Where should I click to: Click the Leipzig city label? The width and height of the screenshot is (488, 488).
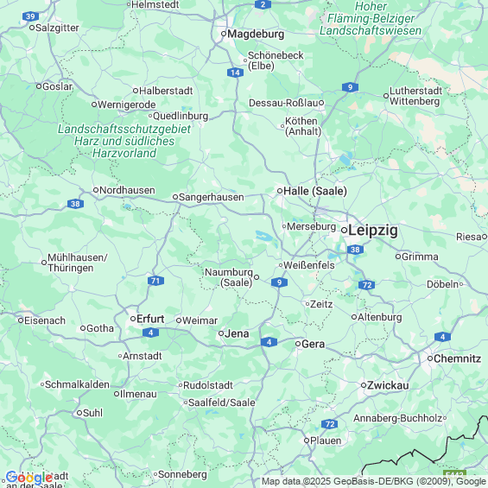[373, 231]
